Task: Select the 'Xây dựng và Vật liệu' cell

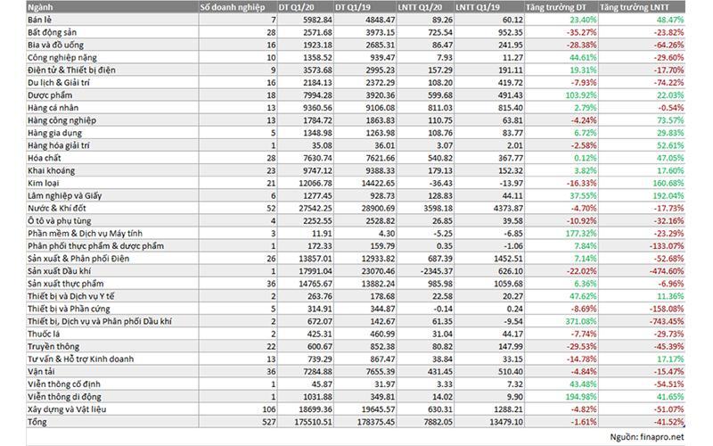Action: tap(67, 406)
